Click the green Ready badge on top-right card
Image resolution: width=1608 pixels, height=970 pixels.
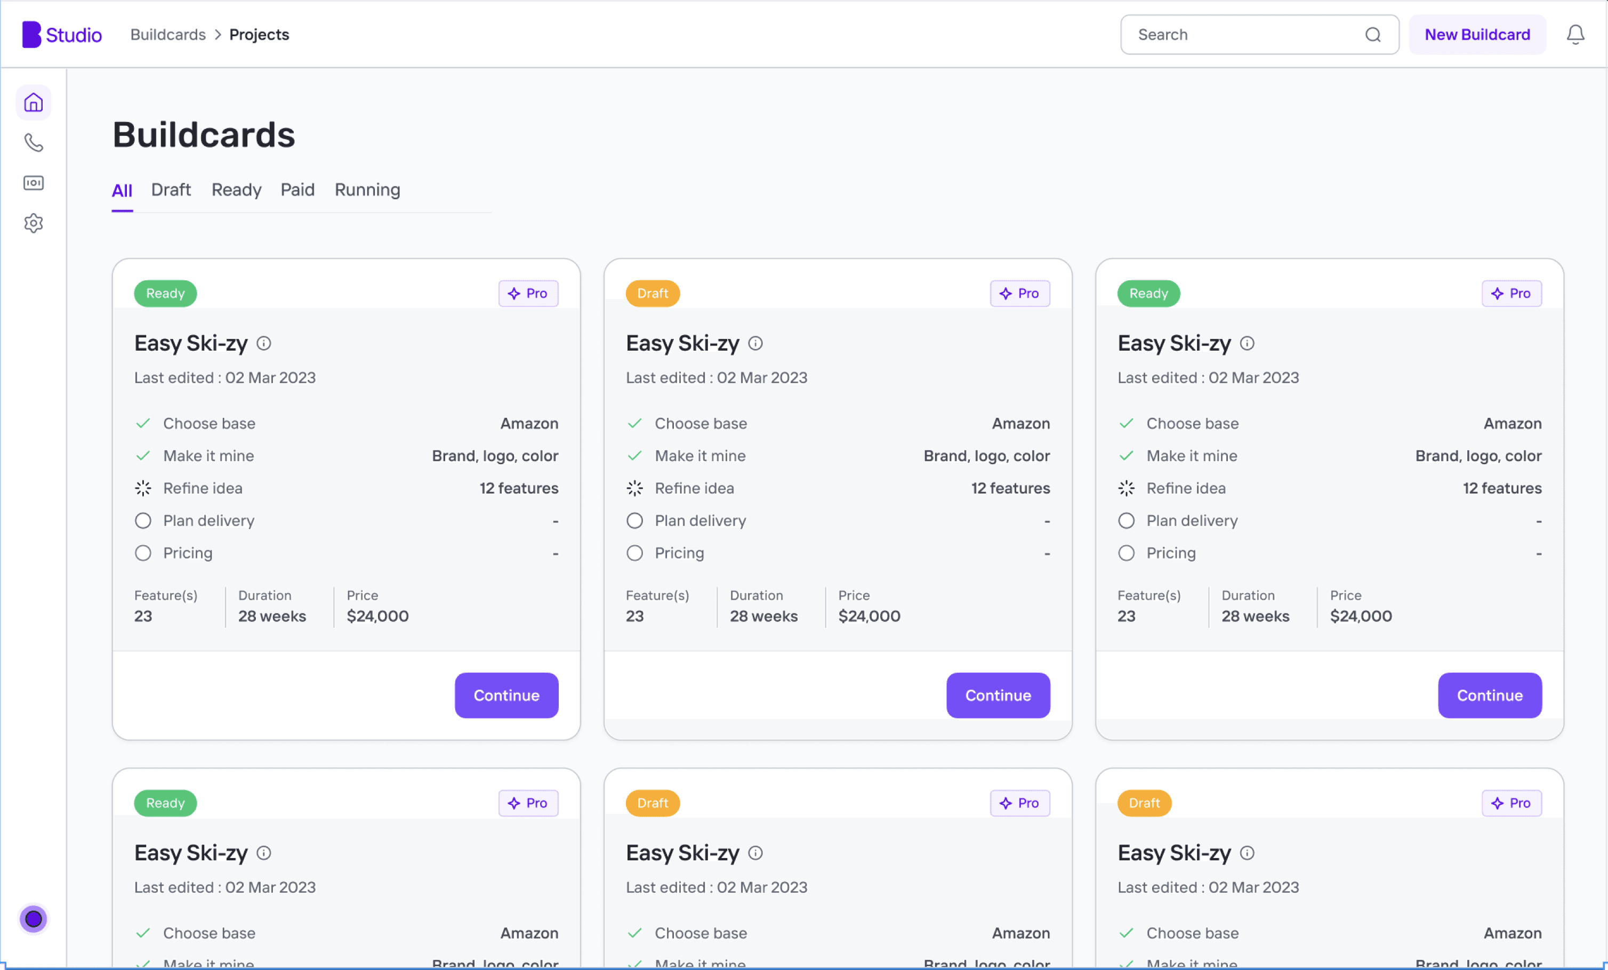[x=1148, y=294]
